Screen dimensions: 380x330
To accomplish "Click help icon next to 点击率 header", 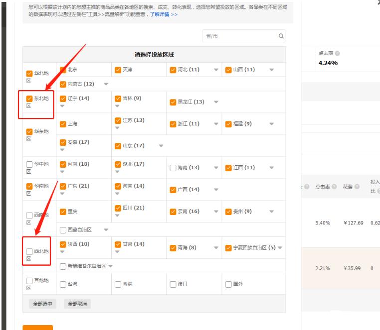I will coord(337,53).
